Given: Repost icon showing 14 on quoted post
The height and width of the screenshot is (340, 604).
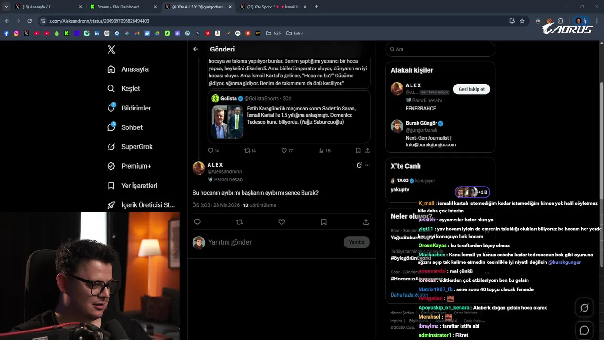Looking at the screenshot, I should click(247, 150).
